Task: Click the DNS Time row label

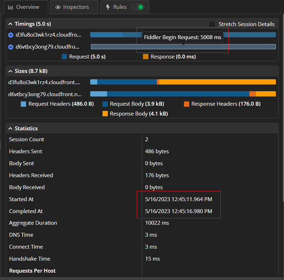Action: pos(21,235)
